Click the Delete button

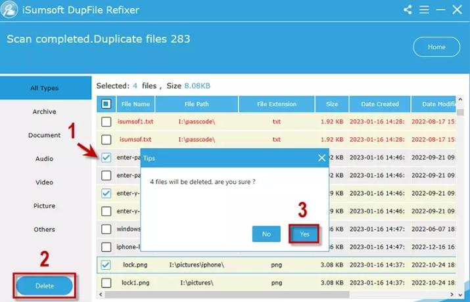point(44,286)
